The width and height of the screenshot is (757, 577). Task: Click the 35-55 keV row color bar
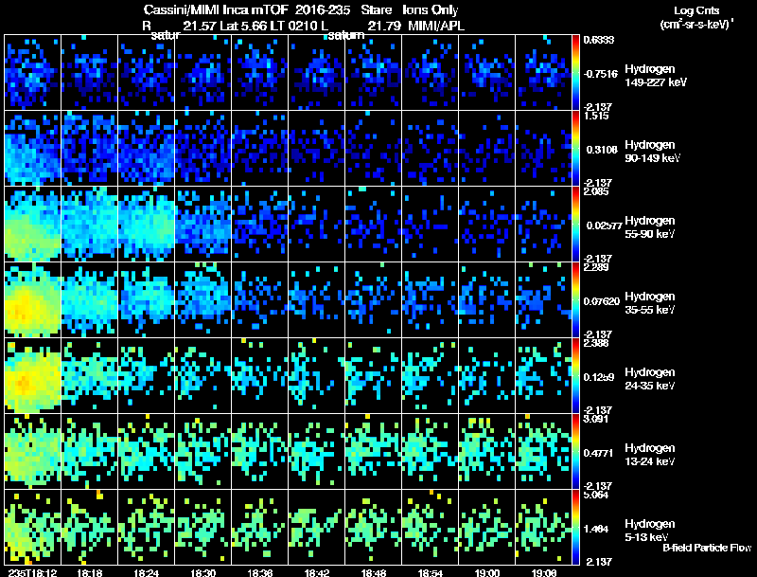(575, 300)
